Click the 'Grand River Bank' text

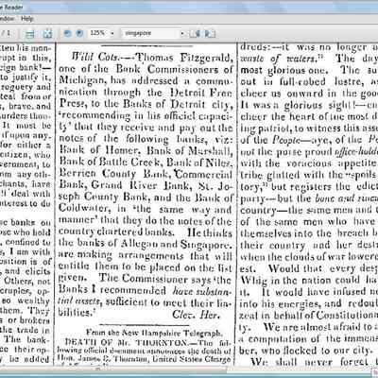tap(141, 185)
